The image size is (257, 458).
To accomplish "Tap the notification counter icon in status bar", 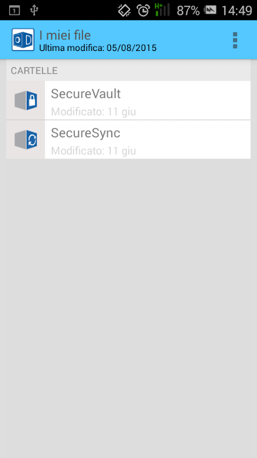I will 14,11.
